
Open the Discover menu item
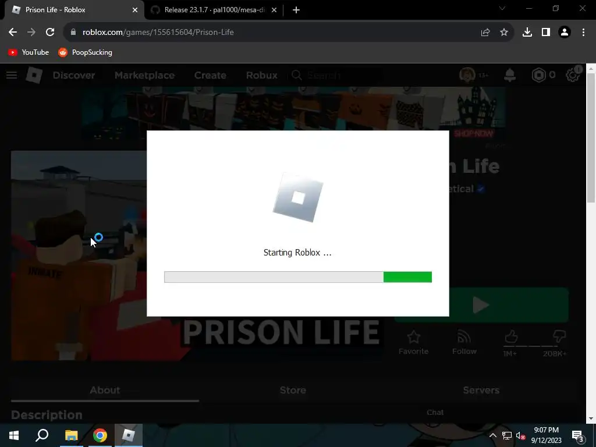pos(74,75)
